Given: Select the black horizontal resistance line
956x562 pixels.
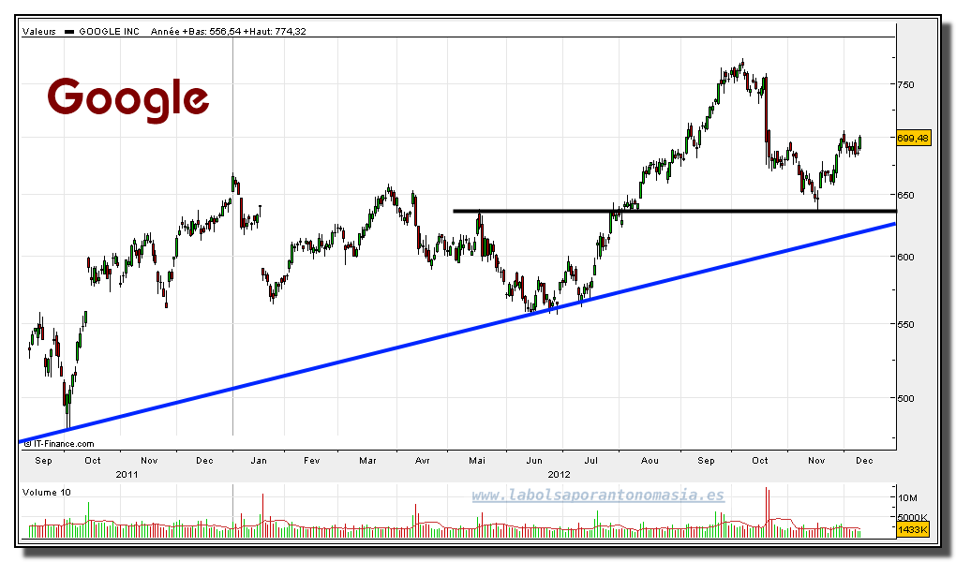Looking at the screenshot, I should pos(674,212).
